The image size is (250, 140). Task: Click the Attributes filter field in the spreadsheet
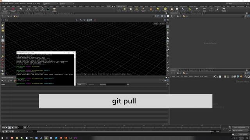[x=116, y=84]
